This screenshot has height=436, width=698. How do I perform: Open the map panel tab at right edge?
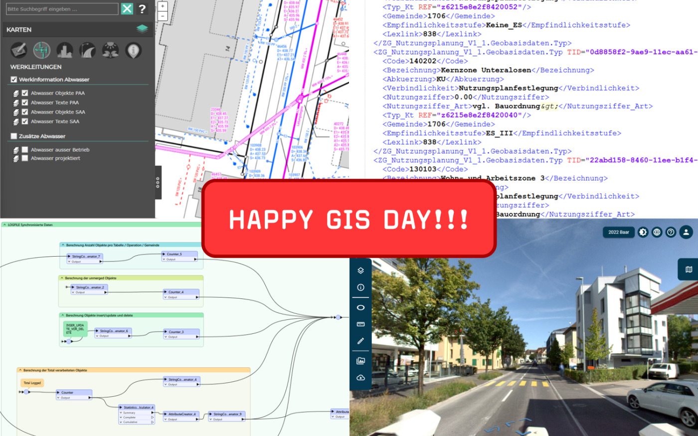tap(689, 270)
